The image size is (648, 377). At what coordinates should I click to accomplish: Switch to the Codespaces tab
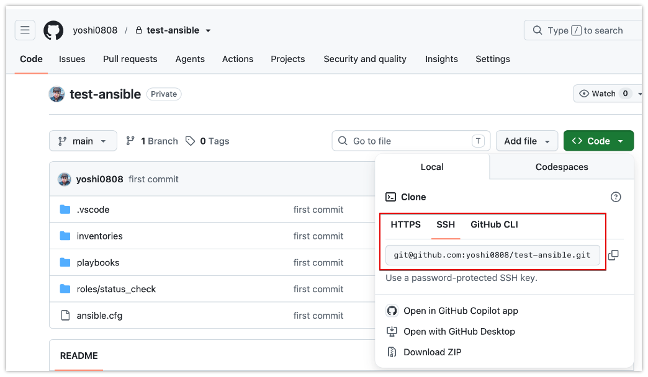pyautogui.click(x=562, y=167)
